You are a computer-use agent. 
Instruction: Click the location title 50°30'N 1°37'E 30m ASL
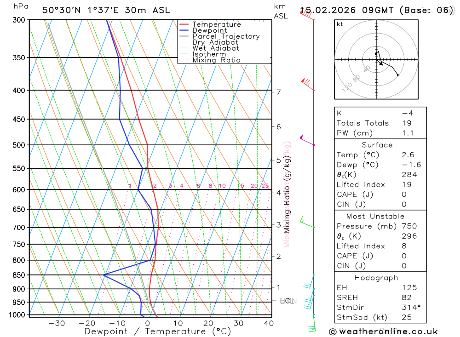(x=106, y=10)
